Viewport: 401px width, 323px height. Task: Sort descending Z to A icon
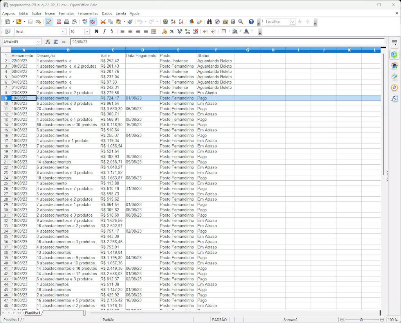coord(181,22)
